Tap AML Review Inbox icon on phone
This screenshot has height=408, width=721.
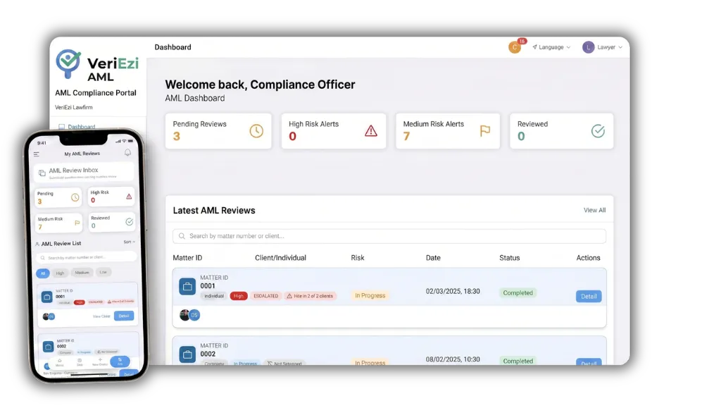point(42,173)
